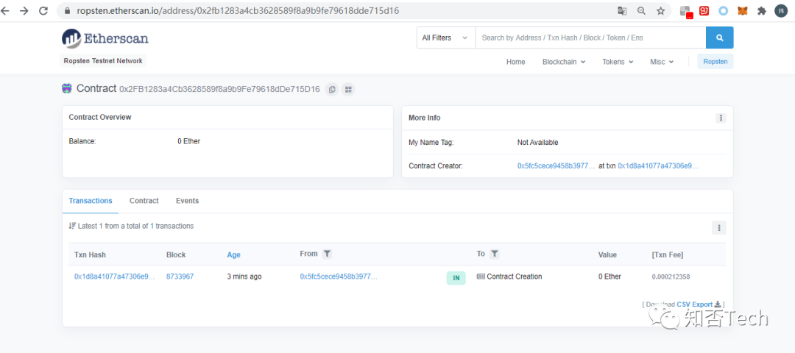Focus the search by address input field
Viewport: 795px width, 353px height.
590,38
